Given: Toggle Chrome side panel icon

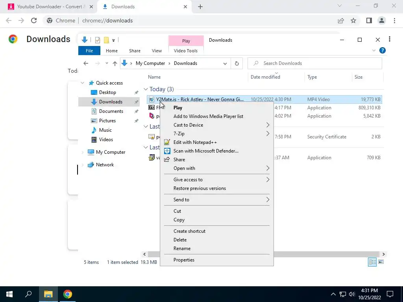Looking at the screenshot, I should point(369,20).
